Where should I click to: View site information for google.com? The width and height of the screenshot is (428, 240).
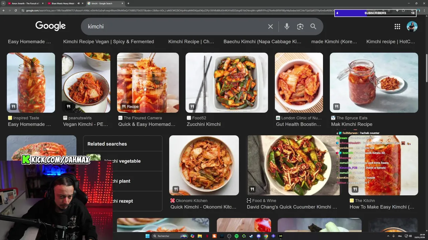coord(23,10)
